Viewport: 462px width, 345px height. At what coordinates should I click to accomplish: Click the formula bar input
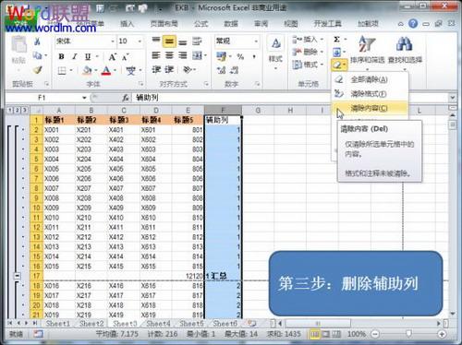click(289, 98)
